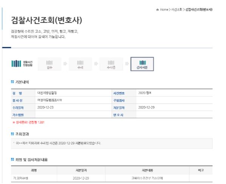Click the 처분완료 result message text
The height and width of the screenshot is (184, 226).
(x=58, y=143)
